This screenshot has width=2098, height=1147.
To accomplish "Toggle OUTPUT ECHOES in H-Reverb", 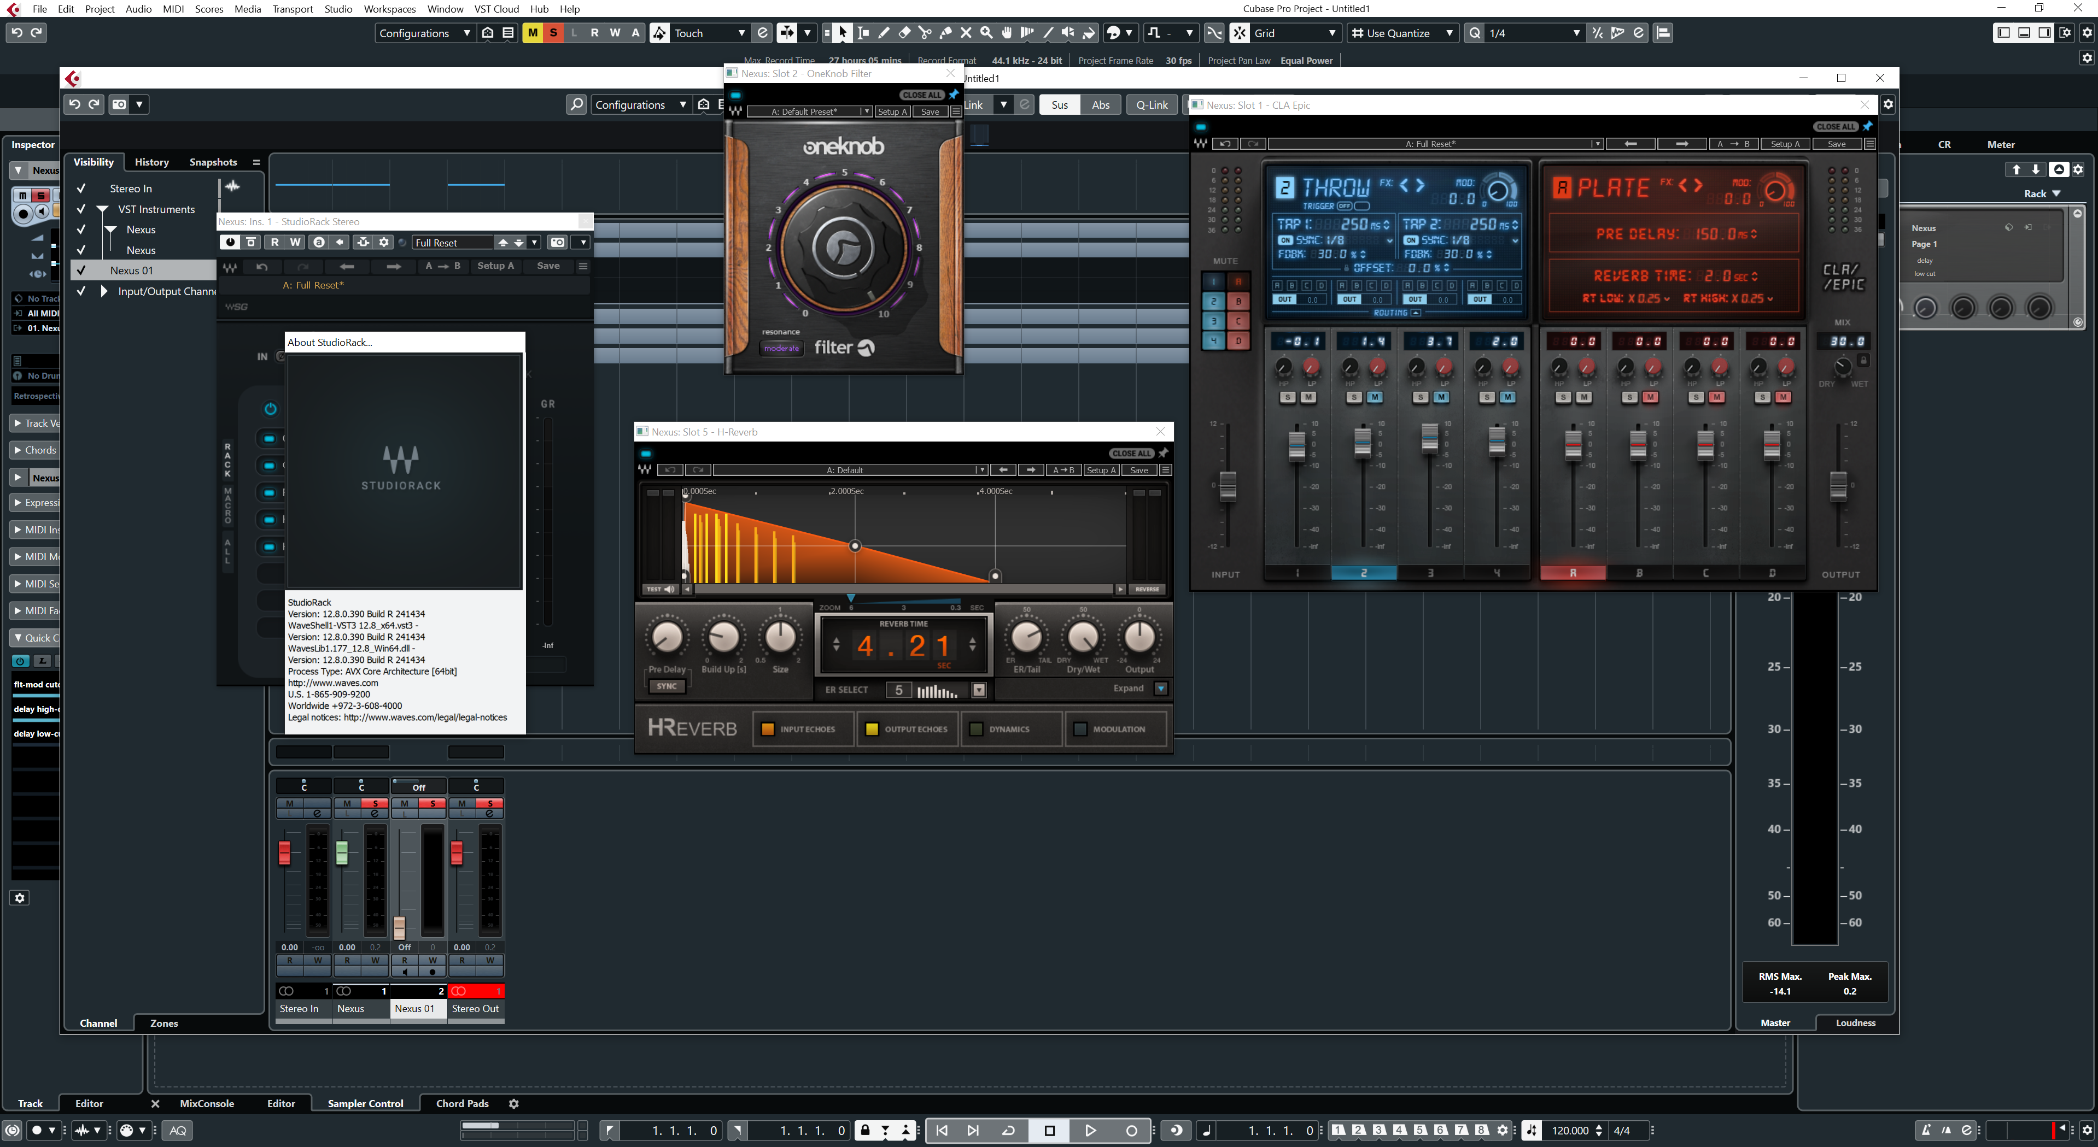I will (907, 730).
